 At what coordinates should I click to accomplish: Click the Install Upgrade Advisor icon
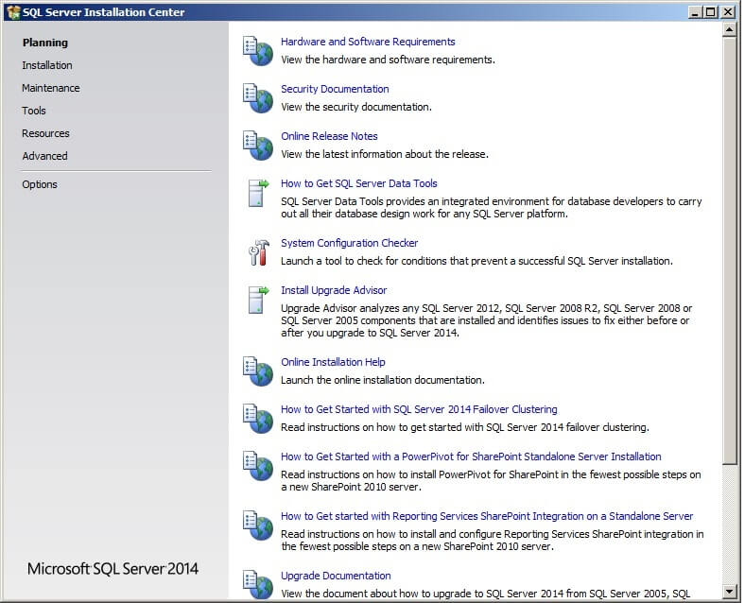point(257,300)
